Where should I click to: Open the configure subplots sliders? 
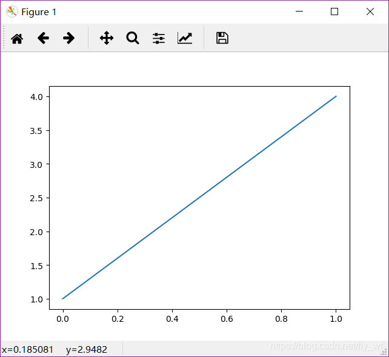coord(159,38)
